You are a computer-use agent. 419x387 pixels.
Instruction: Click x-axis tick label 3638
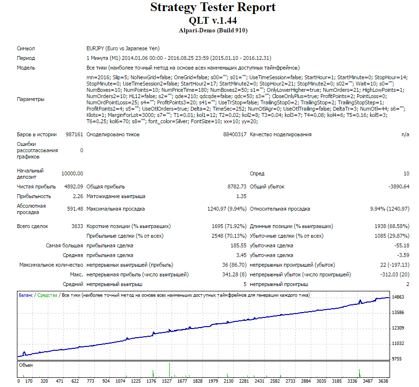[383, 381]
